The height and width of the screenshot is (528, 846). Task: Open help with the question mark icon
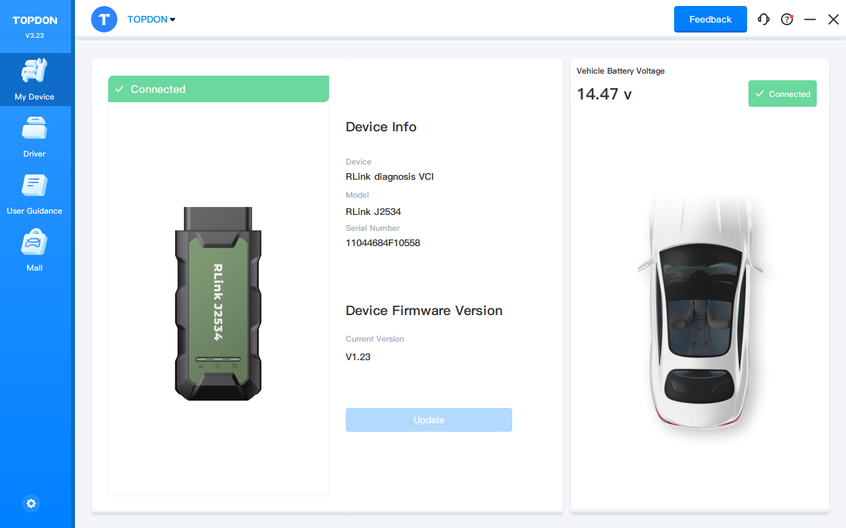[x=787, y=19]
